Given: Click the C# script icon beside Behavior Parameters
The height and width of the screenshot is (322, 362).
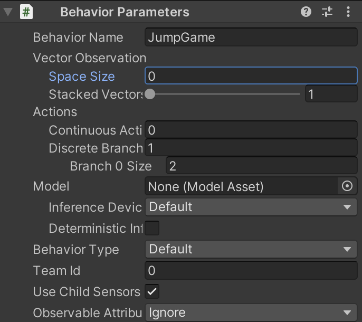Looking at the screenshot, I should (x=26, y=12).
